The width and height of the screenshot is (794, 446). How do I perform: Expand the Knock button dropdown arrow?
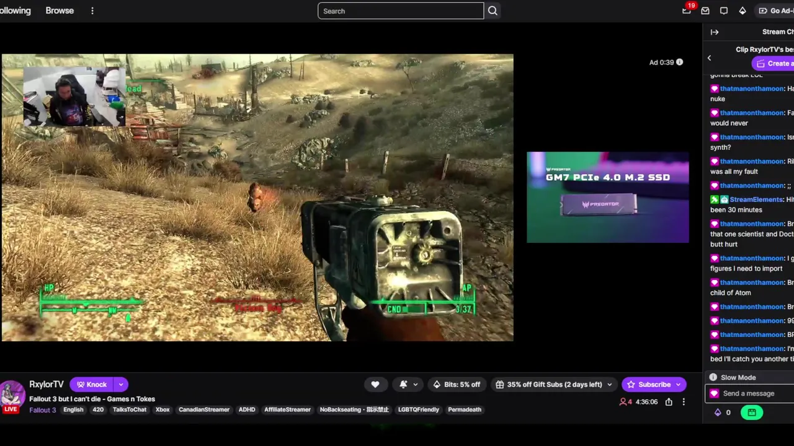(121, 385)
